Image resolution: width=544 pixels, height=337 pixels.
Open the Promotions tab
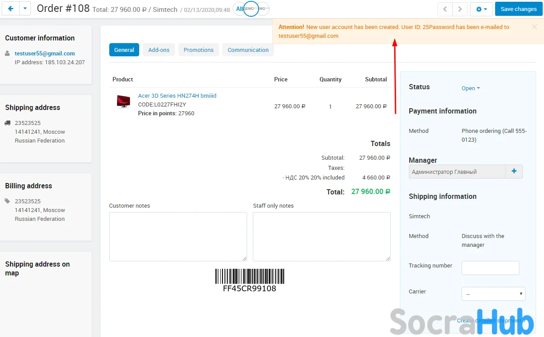(x=199, y=50)
